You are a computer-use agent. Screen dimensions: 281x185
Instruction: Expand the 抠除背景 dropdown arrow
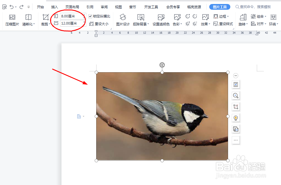point(148,24)
